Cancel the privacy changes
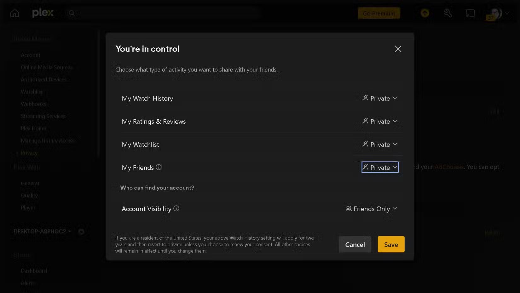This screenshot has height=293, width=520. [355, 244]
